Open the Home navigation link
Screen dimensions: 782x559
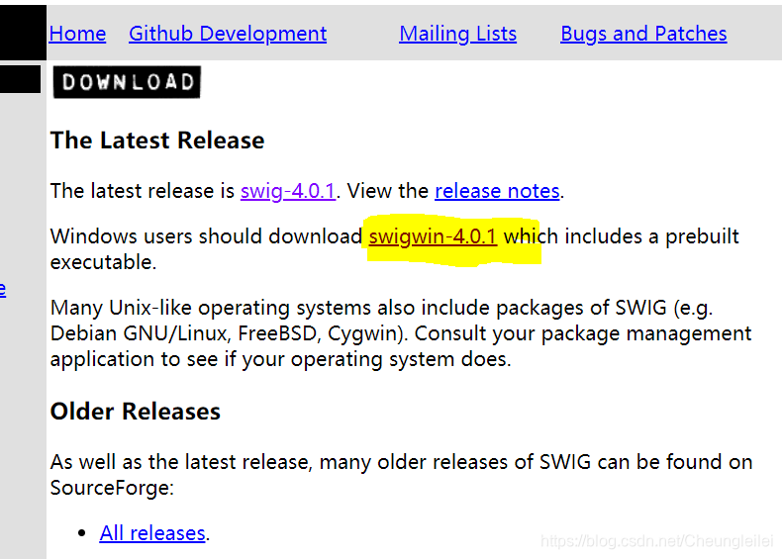(77, 34)
